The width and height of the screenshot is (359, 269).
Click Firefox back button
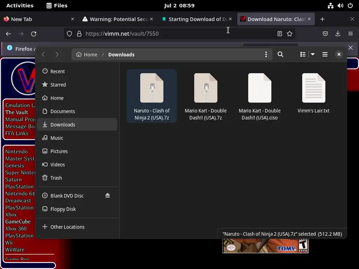[x=8, y=34]
